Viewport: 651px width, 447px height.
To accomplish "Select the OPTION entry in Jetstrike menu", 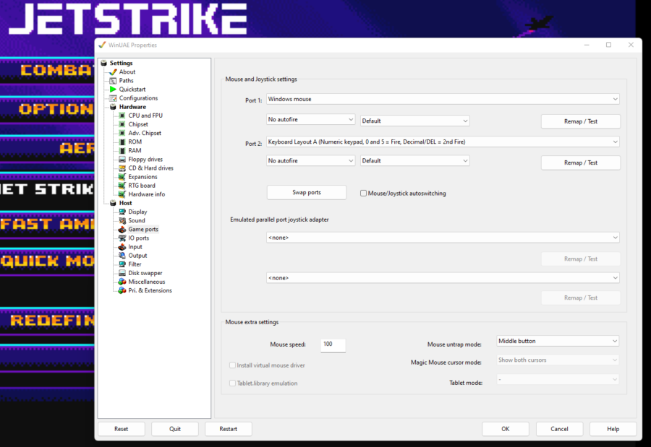I will point(56,109).
